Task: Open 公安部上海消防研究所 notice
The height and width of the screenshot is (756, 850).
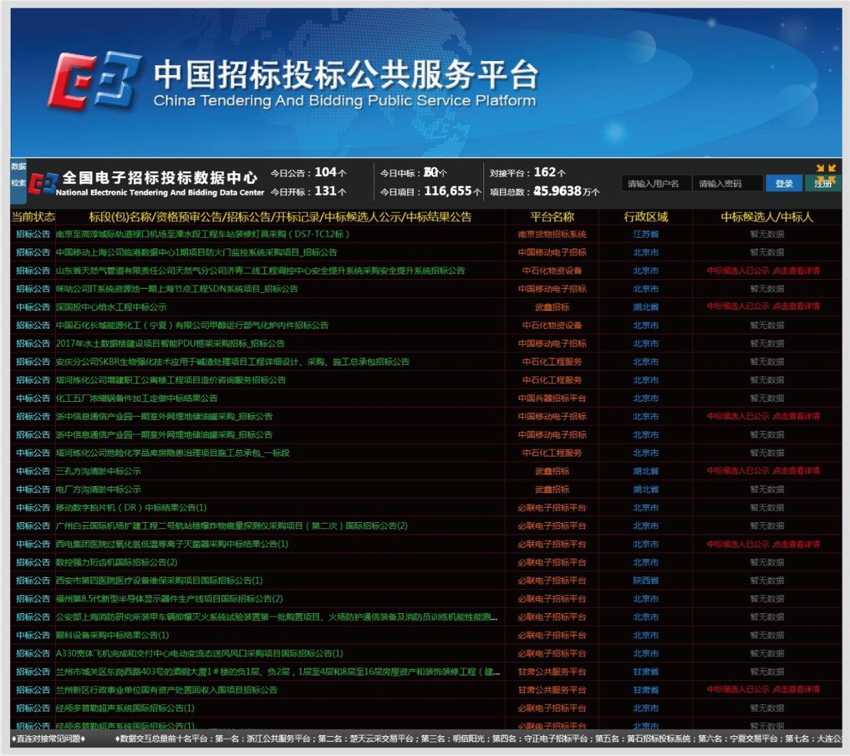Action: tap(277, 617)
